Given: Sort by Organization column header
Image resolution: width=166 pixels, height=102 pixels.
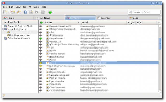Looking at the screenshot, I should pyautogui.click(x=142, y=22).
